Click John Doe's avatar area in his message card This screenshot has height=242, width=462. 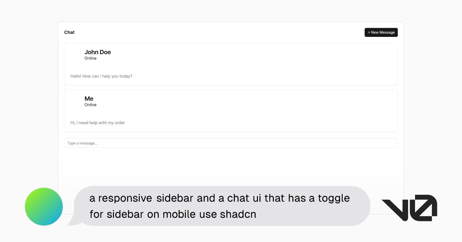[x=77, y=55]
